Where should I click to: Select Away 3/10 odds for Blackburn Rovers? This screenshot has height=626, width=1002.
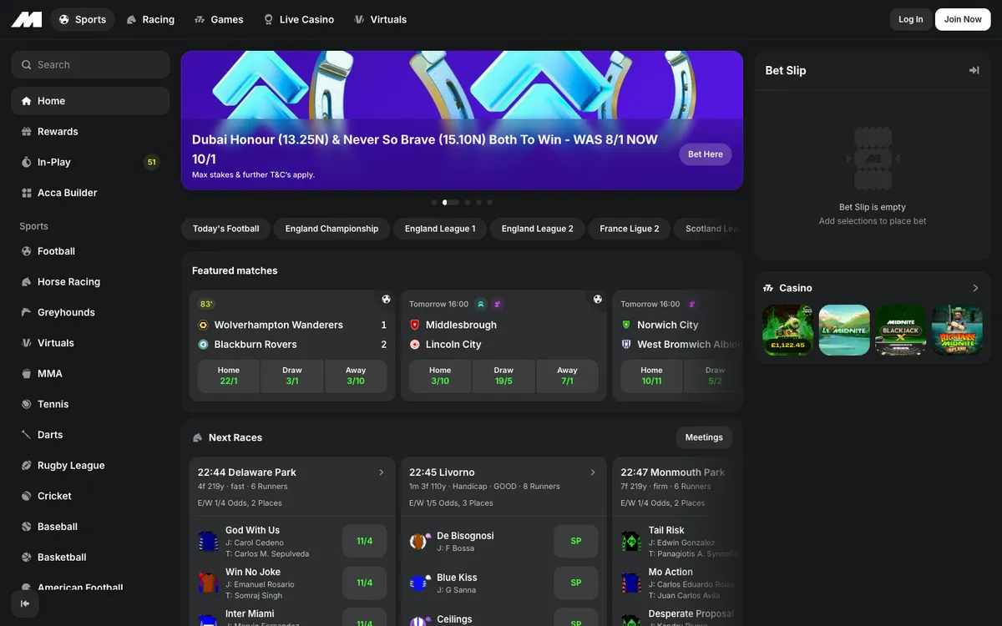click(x=356, y=376)
